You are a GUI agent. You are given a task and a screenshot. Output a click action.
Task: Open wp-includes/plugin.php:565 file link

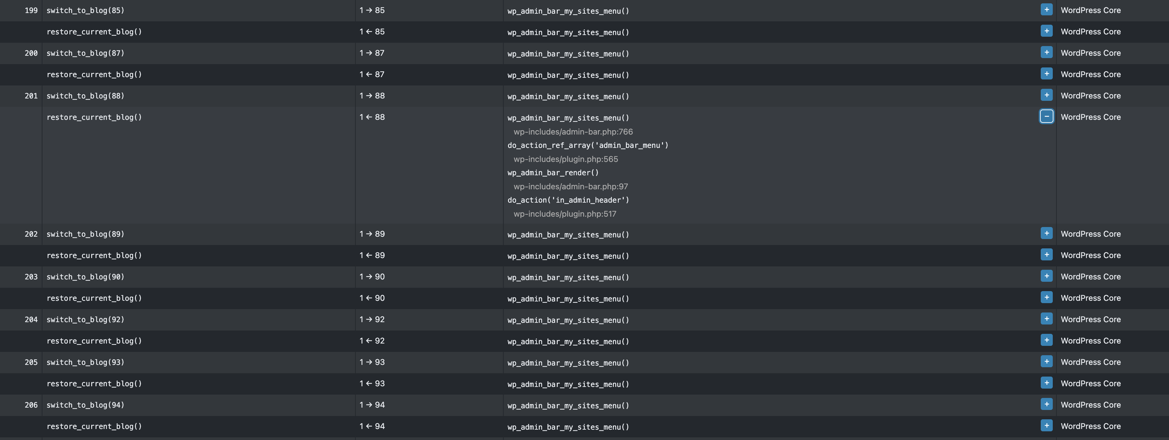pyautogui.click(x=566, y=159)
